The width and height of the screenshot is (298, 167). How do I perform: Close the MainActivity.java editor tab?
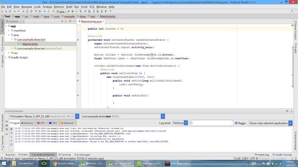[x=103, y=21]
